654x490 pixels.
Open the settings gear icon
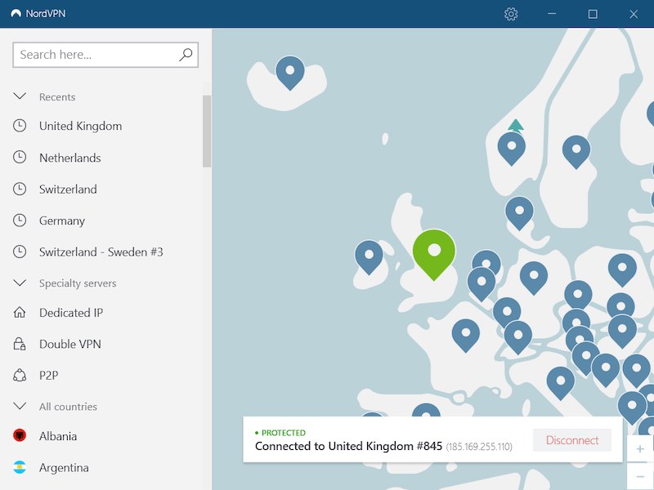511,14
